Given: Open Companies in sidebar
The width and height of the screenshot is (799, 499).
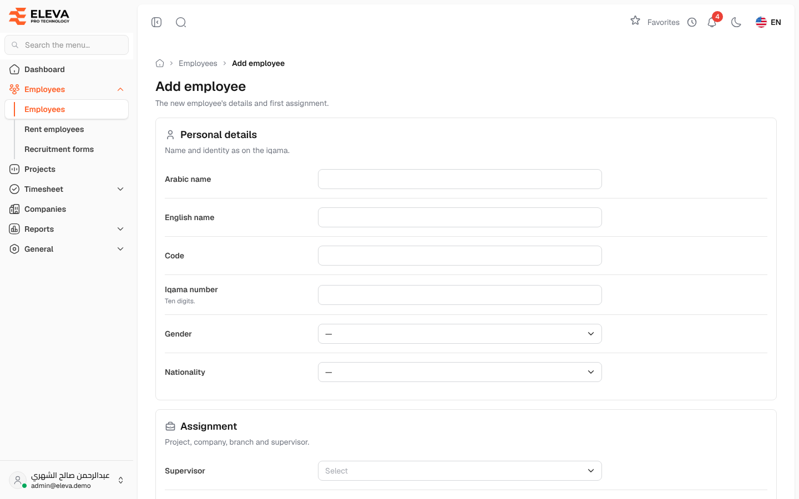Looking at the screenshot, I should pyautogui.click(x=67, y=209).
